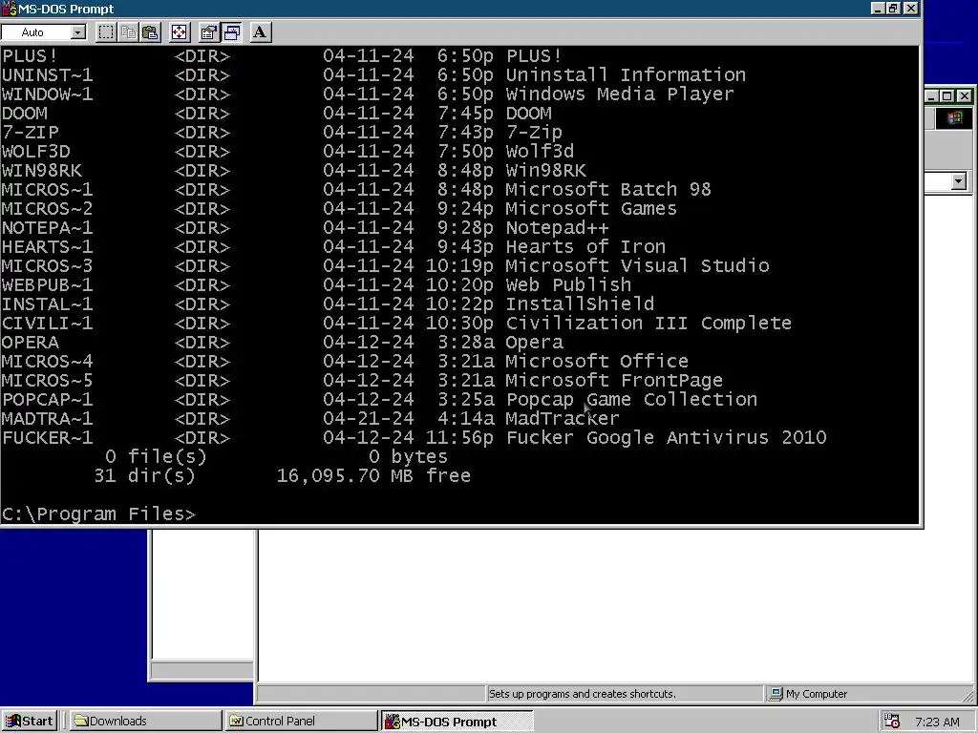
Task: Maximize the background Control Panel window
Action: [x=946, y=96]
